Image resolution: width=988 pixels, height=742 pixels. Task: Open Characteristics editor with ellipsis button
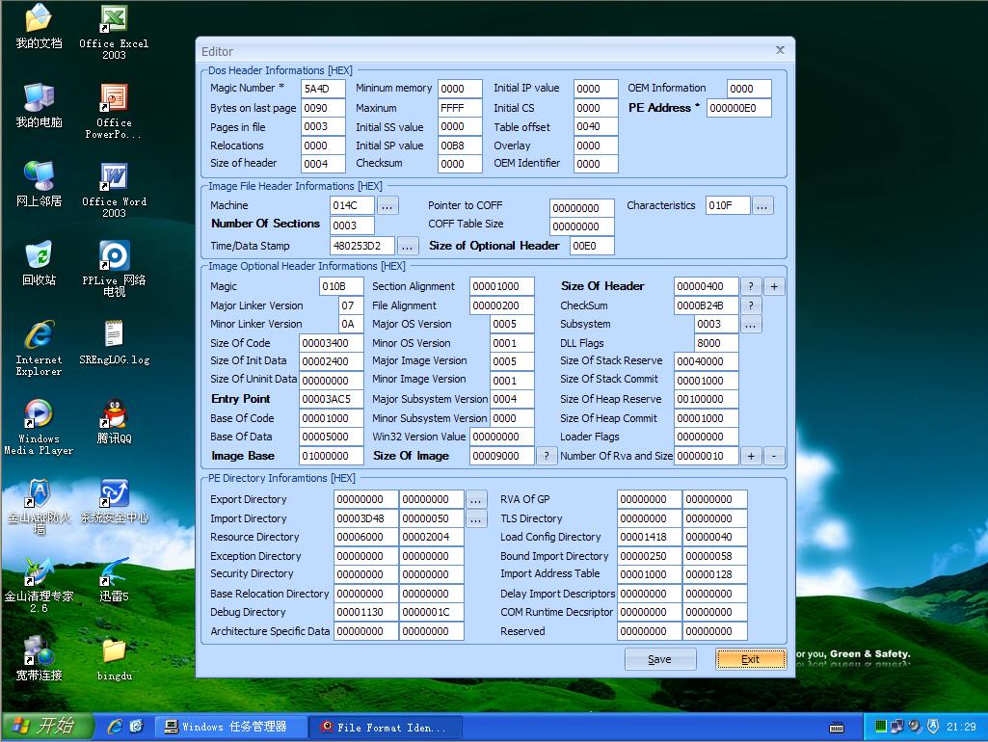point(762,206)
